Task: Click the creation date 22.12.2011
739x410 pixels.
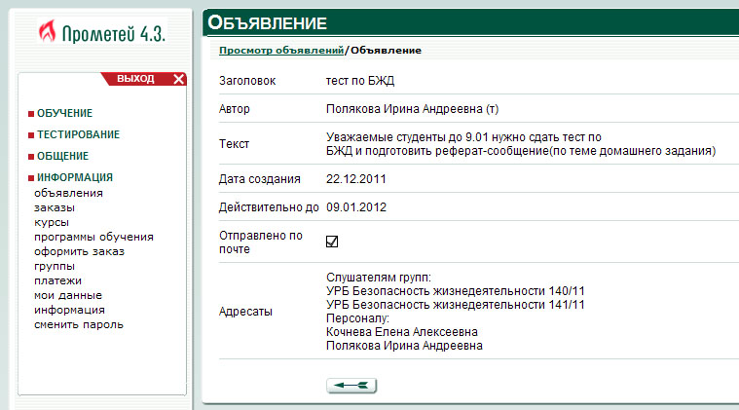Action: [355, 179]
